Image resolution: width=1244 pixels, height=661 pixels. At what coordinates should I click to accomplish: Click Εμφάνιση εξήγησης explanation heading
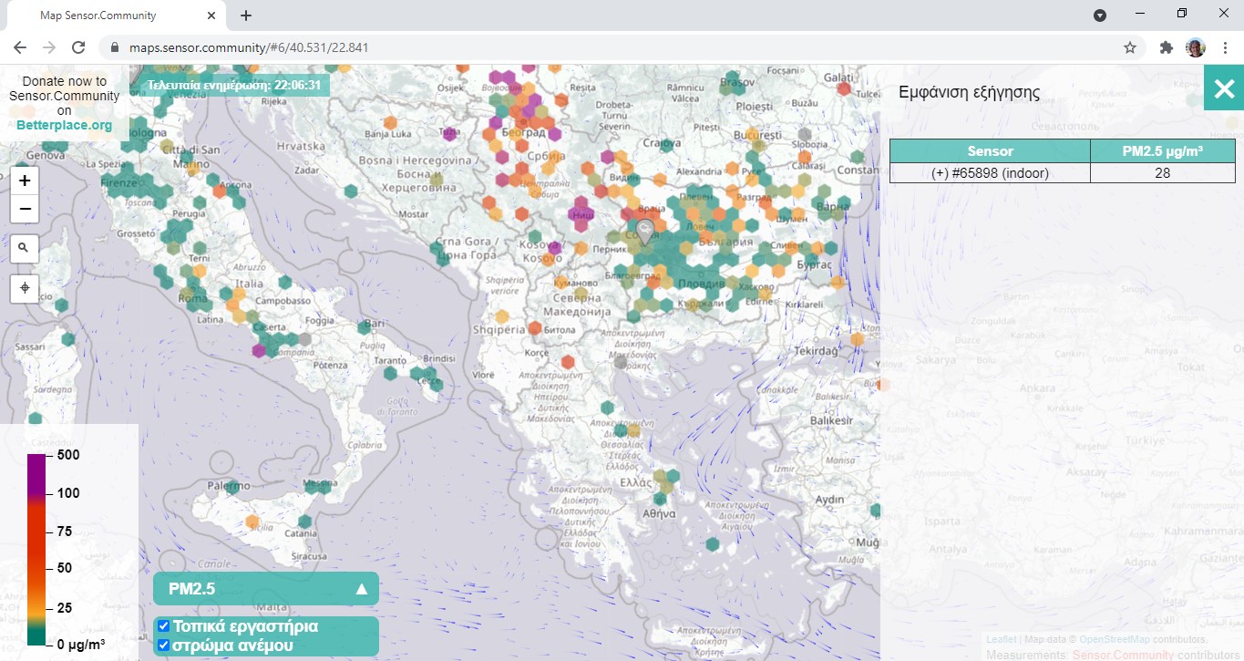969,92
